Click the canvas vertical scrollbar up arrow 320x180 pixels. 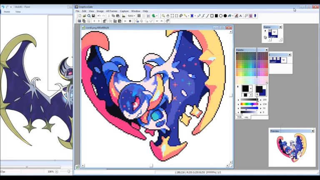pos(230,32)
